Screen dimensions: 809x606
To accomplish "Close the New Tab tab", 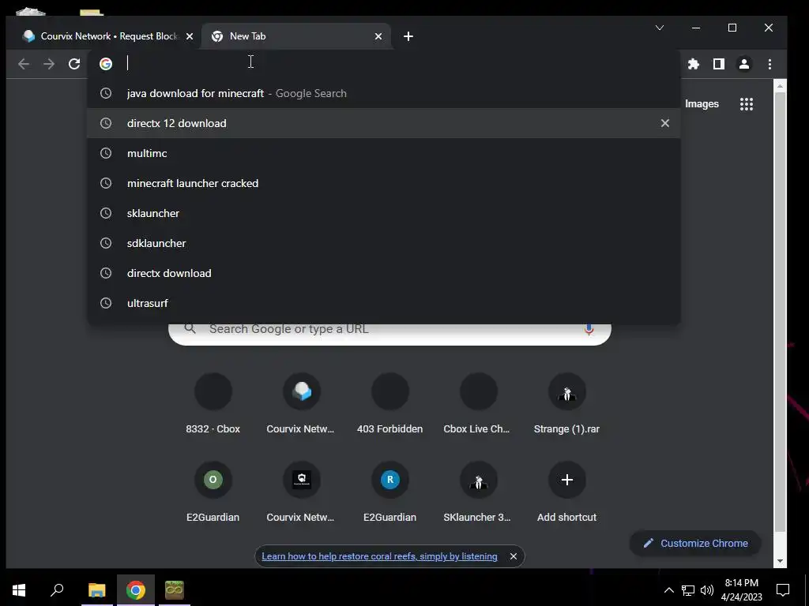I will click(378, 36).
